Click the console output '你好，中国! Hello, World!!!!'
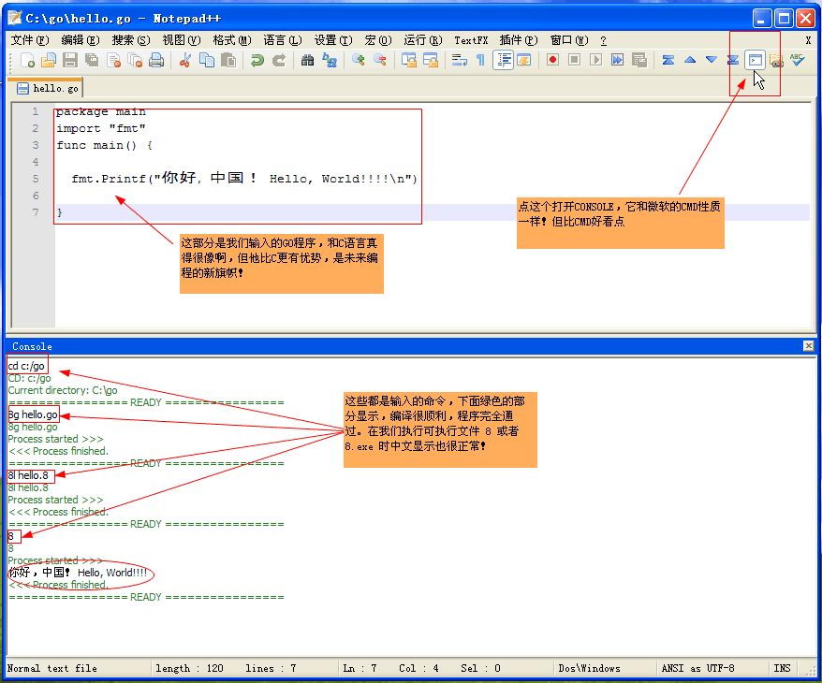822x683 pixels. [78, 572]
